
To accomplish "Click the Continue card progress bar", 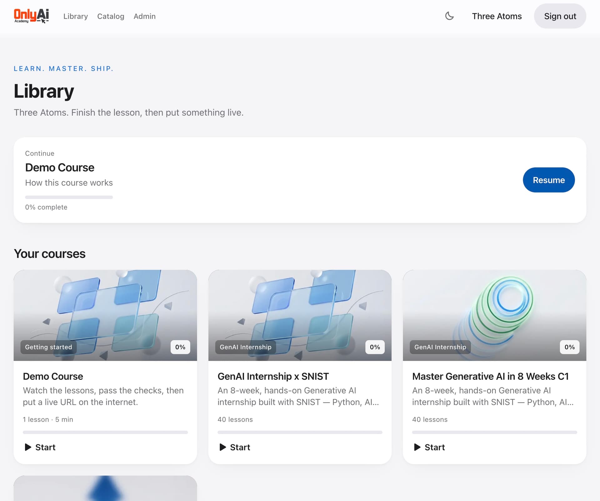I will tap(69, 197).
